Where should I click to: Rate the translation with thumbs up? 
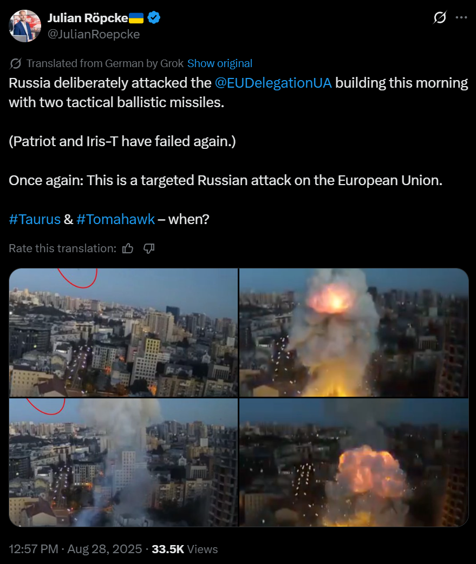coord(128,248)
